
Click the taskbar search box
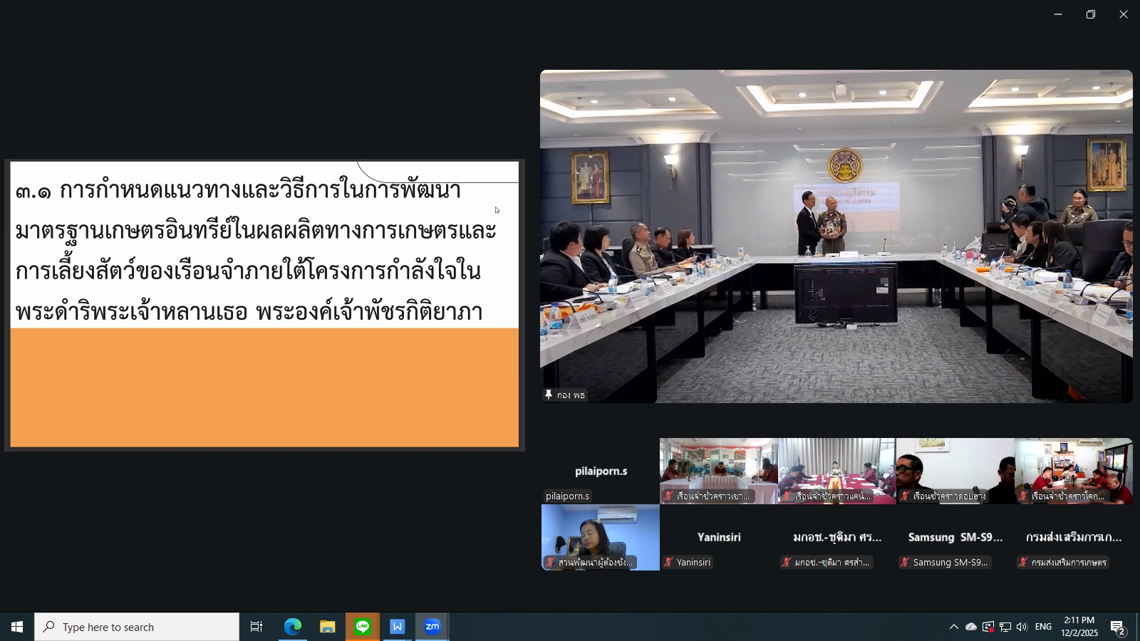click(x=137, y=627)
